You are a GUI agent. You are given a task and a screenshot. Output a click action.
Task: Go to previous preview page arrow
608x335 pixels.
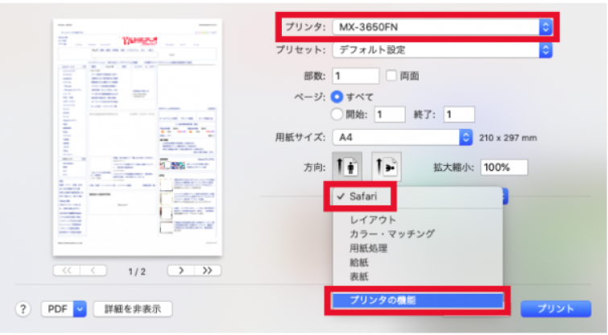pos(93,271)
